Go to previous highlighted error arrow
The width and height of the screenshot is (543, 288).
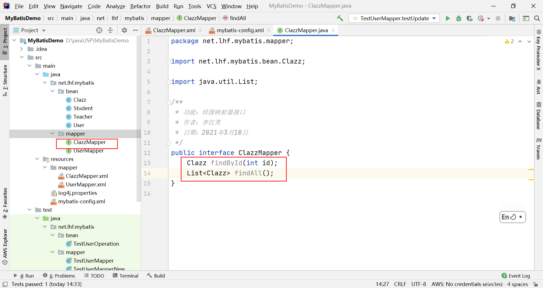tap(520, 41)
